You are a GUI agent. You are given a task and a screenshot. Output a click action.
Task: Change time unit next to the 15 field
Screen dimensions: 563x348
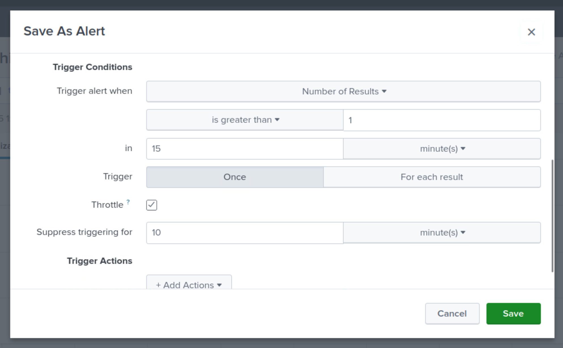tap(442, 148)
